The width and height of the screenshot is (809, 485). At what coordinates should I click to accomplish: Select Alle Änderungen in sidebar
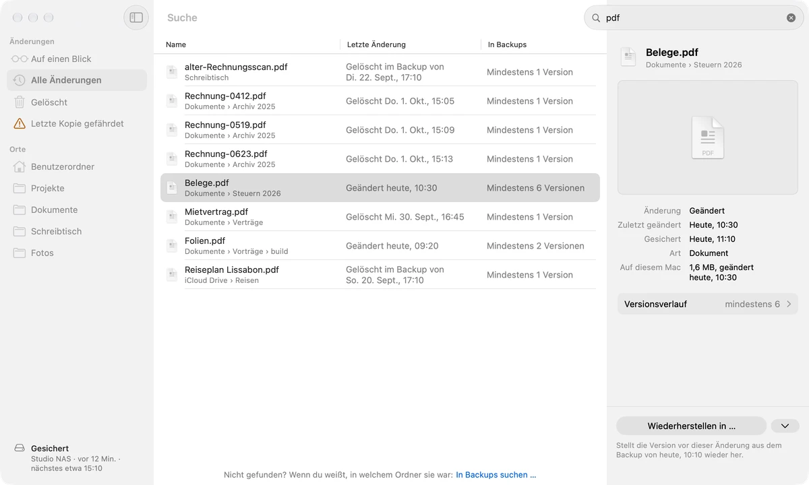(x=77, y=80)
